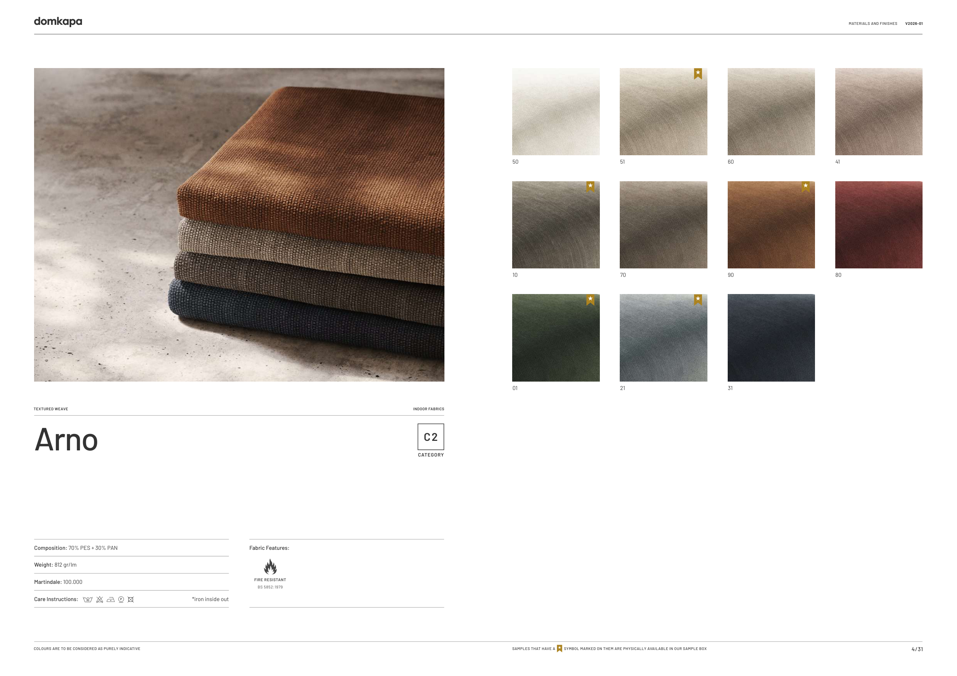Click the star badge in footer note

click(559, 648)
